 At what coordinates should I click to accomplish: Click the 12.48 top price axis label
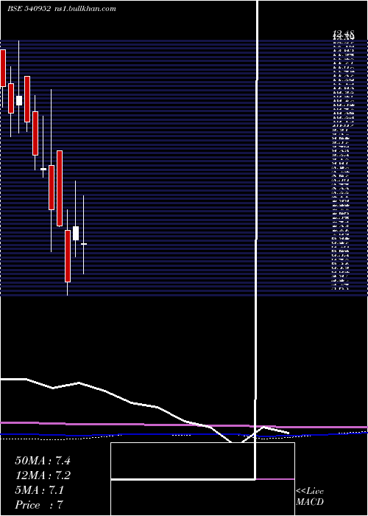click(x=344, y=34)
